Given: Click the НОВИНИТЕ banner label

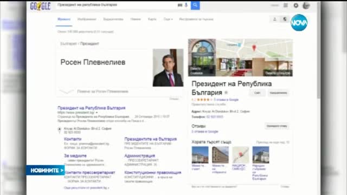Looking at the screenshot, I should pos(46,170).
